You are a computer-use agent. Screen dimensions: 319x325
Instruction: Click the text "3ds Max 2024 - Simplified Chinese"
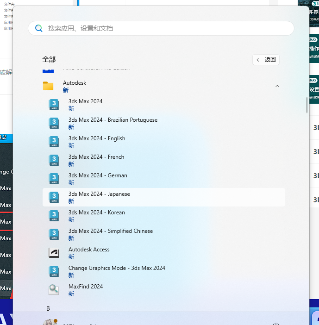tap(111, 231)
